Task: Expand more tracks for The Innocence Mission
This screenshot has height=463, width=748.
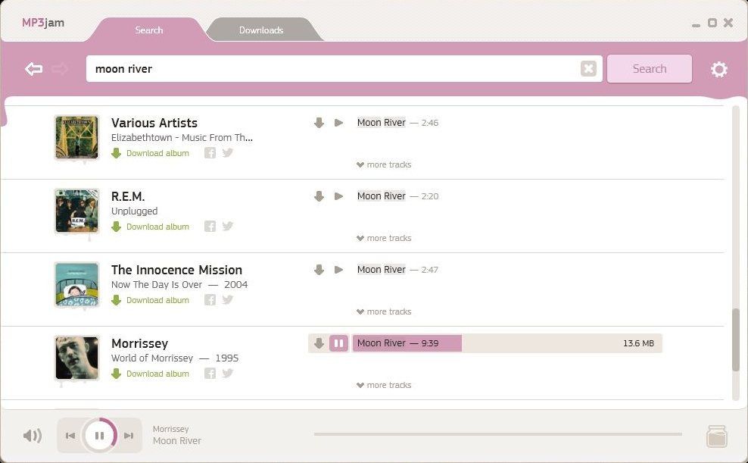Action: click(x=384, y=311)
